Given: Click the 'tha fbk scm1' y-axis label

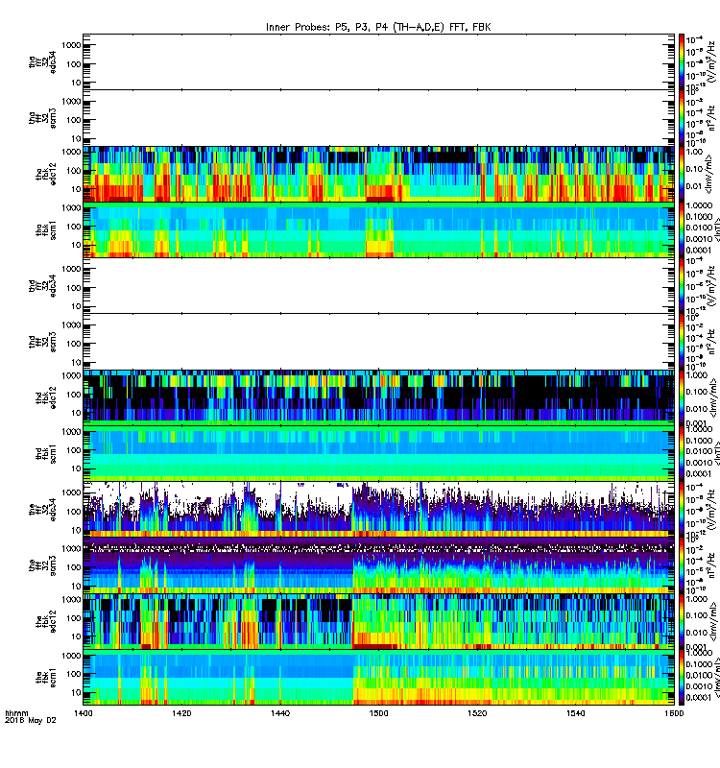Looking at the screenshot, I should point(46,230).
